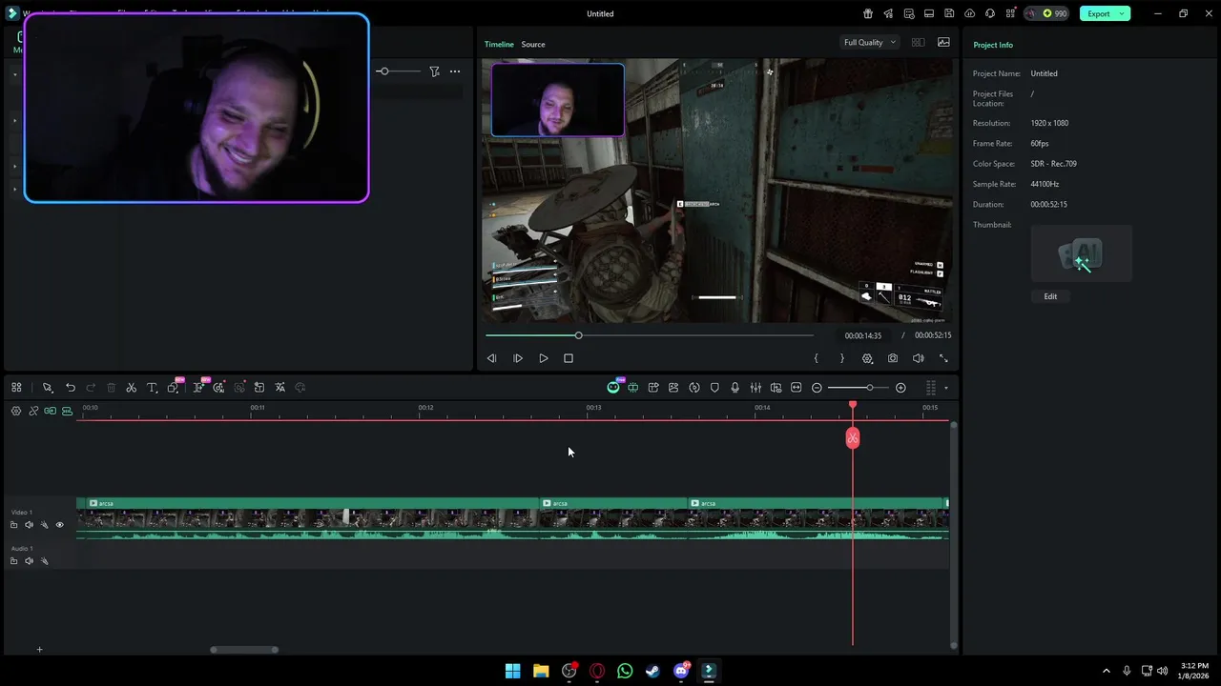
Task: Click the Edit button under thumbnail
Action: click(1050, 296)
